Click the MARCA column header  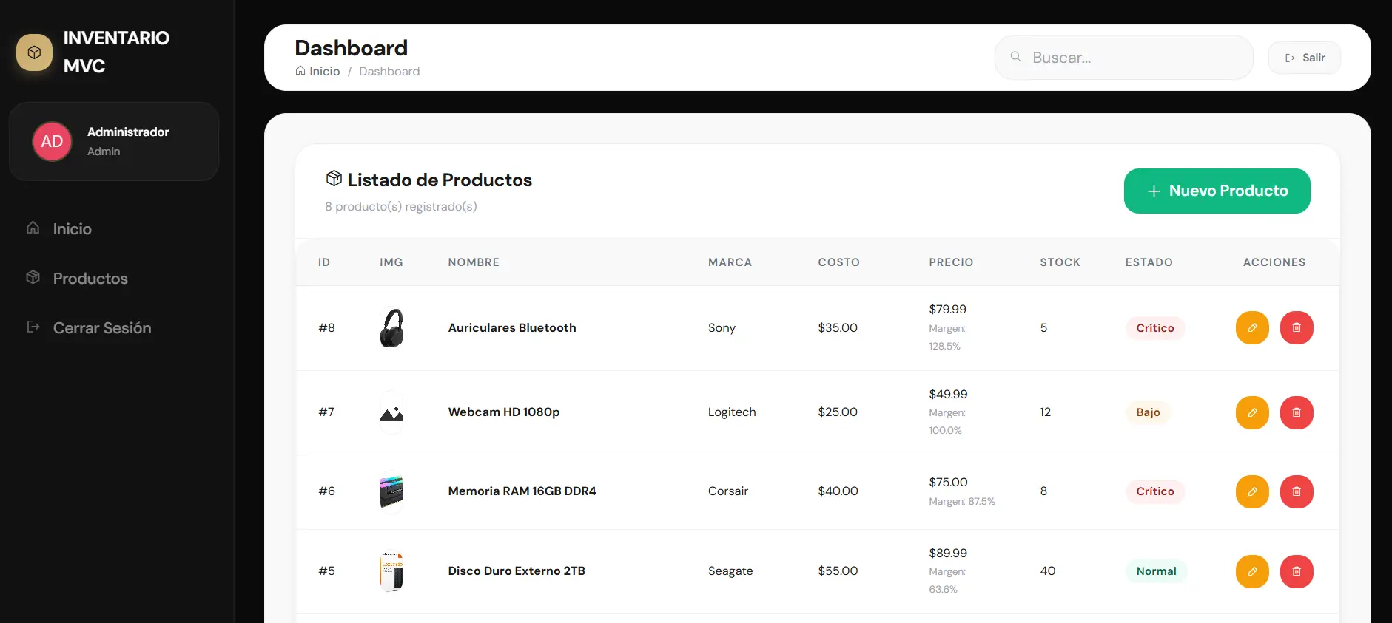click(x=730, y=262)
